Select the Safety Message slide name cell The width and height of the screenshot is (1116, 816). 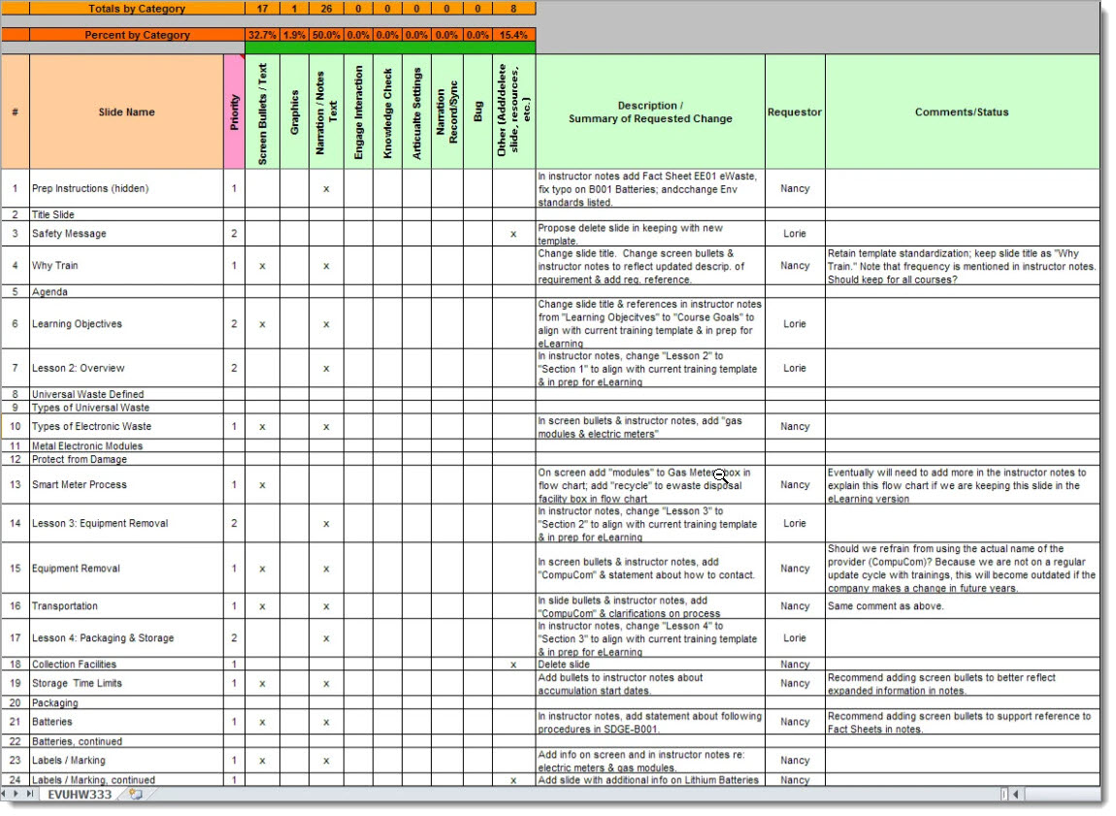tap(126, 234)
